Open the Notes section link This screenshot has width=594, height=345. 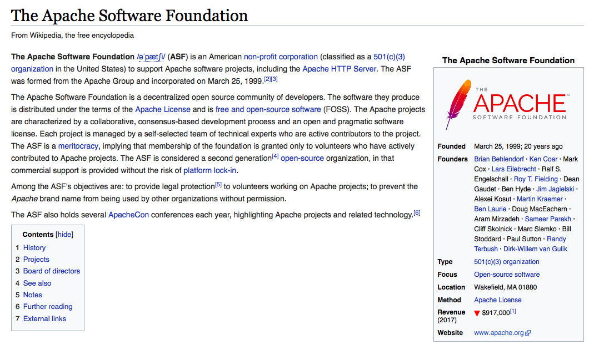(33, 295)
